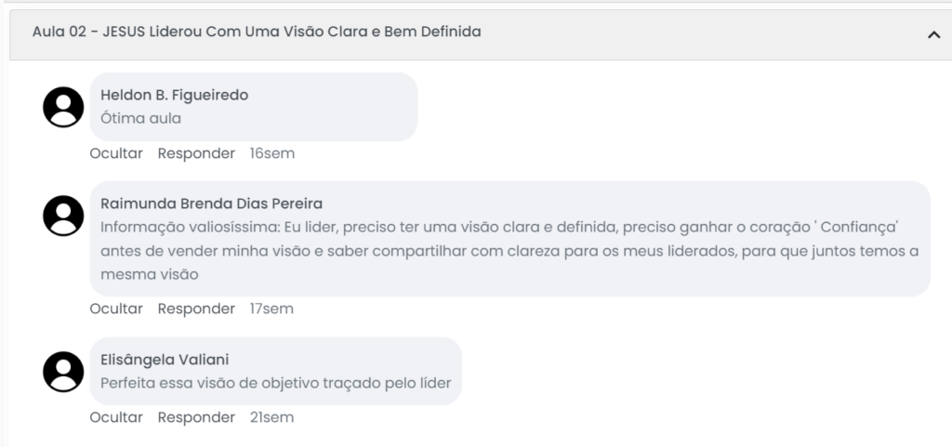Select the 17sem comment timestamp
Viewport: 952px width, 447px height.
(x=271, y=309)
